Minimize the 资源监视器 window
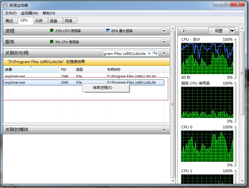 coord(218,4)
